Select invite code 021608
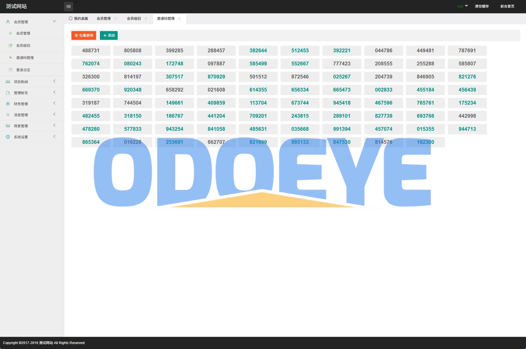Image resolution: width=526 pixels, height=349 pixels. click(x=216, y=90)
